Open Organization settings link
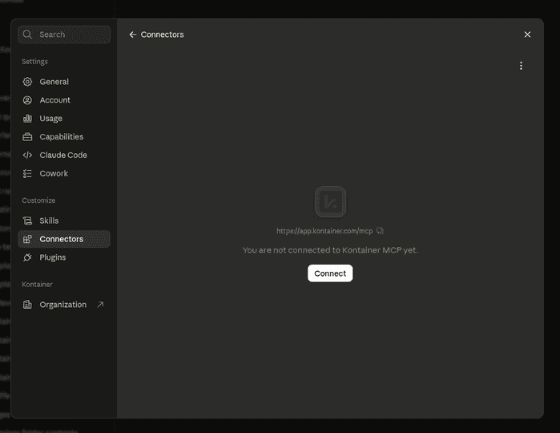560x433 pixels. (x=64, y=305)
